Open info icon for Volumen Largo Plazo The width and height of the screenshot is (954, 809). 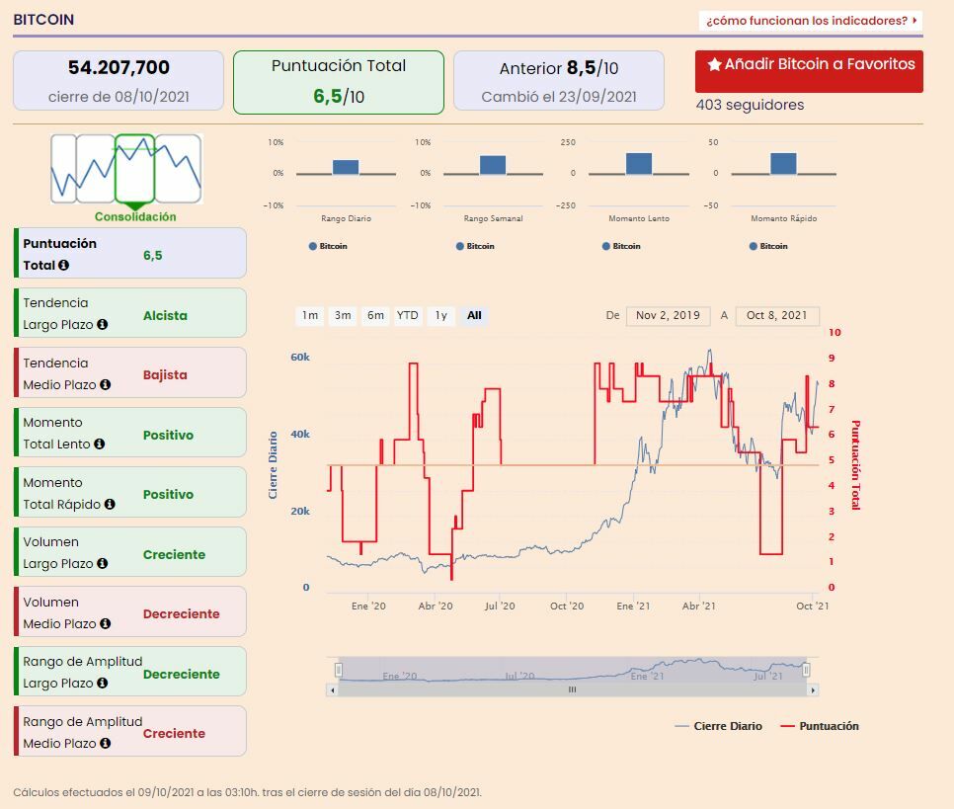103,564
